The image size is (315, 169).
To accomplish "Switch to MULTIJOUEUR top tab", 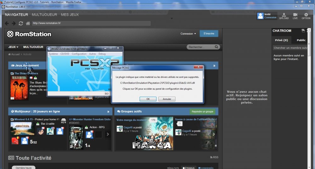I will [x=44, y=15].
